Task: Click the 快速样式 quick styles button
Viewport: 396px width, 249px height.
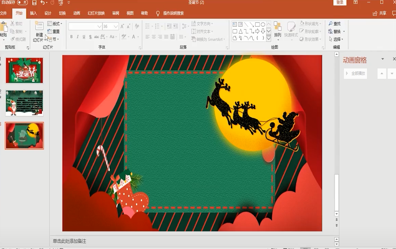Action: [x=291, y=31]
